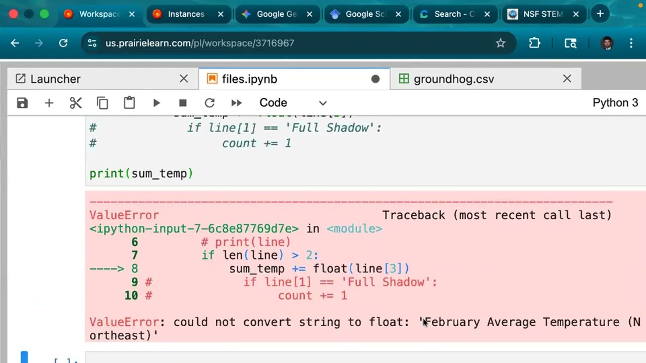The image size is (646, 363).
Task: Click the commented 'count += 1' code line
Action: 257,144
